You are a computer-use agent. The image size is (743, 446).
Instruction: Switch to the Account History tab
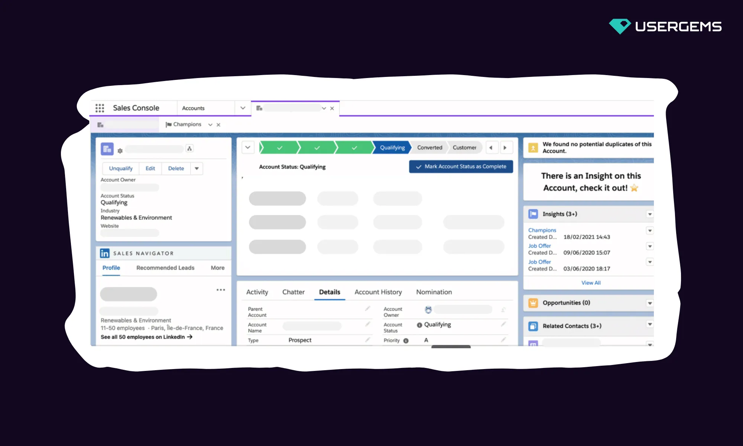click(378, 292)
